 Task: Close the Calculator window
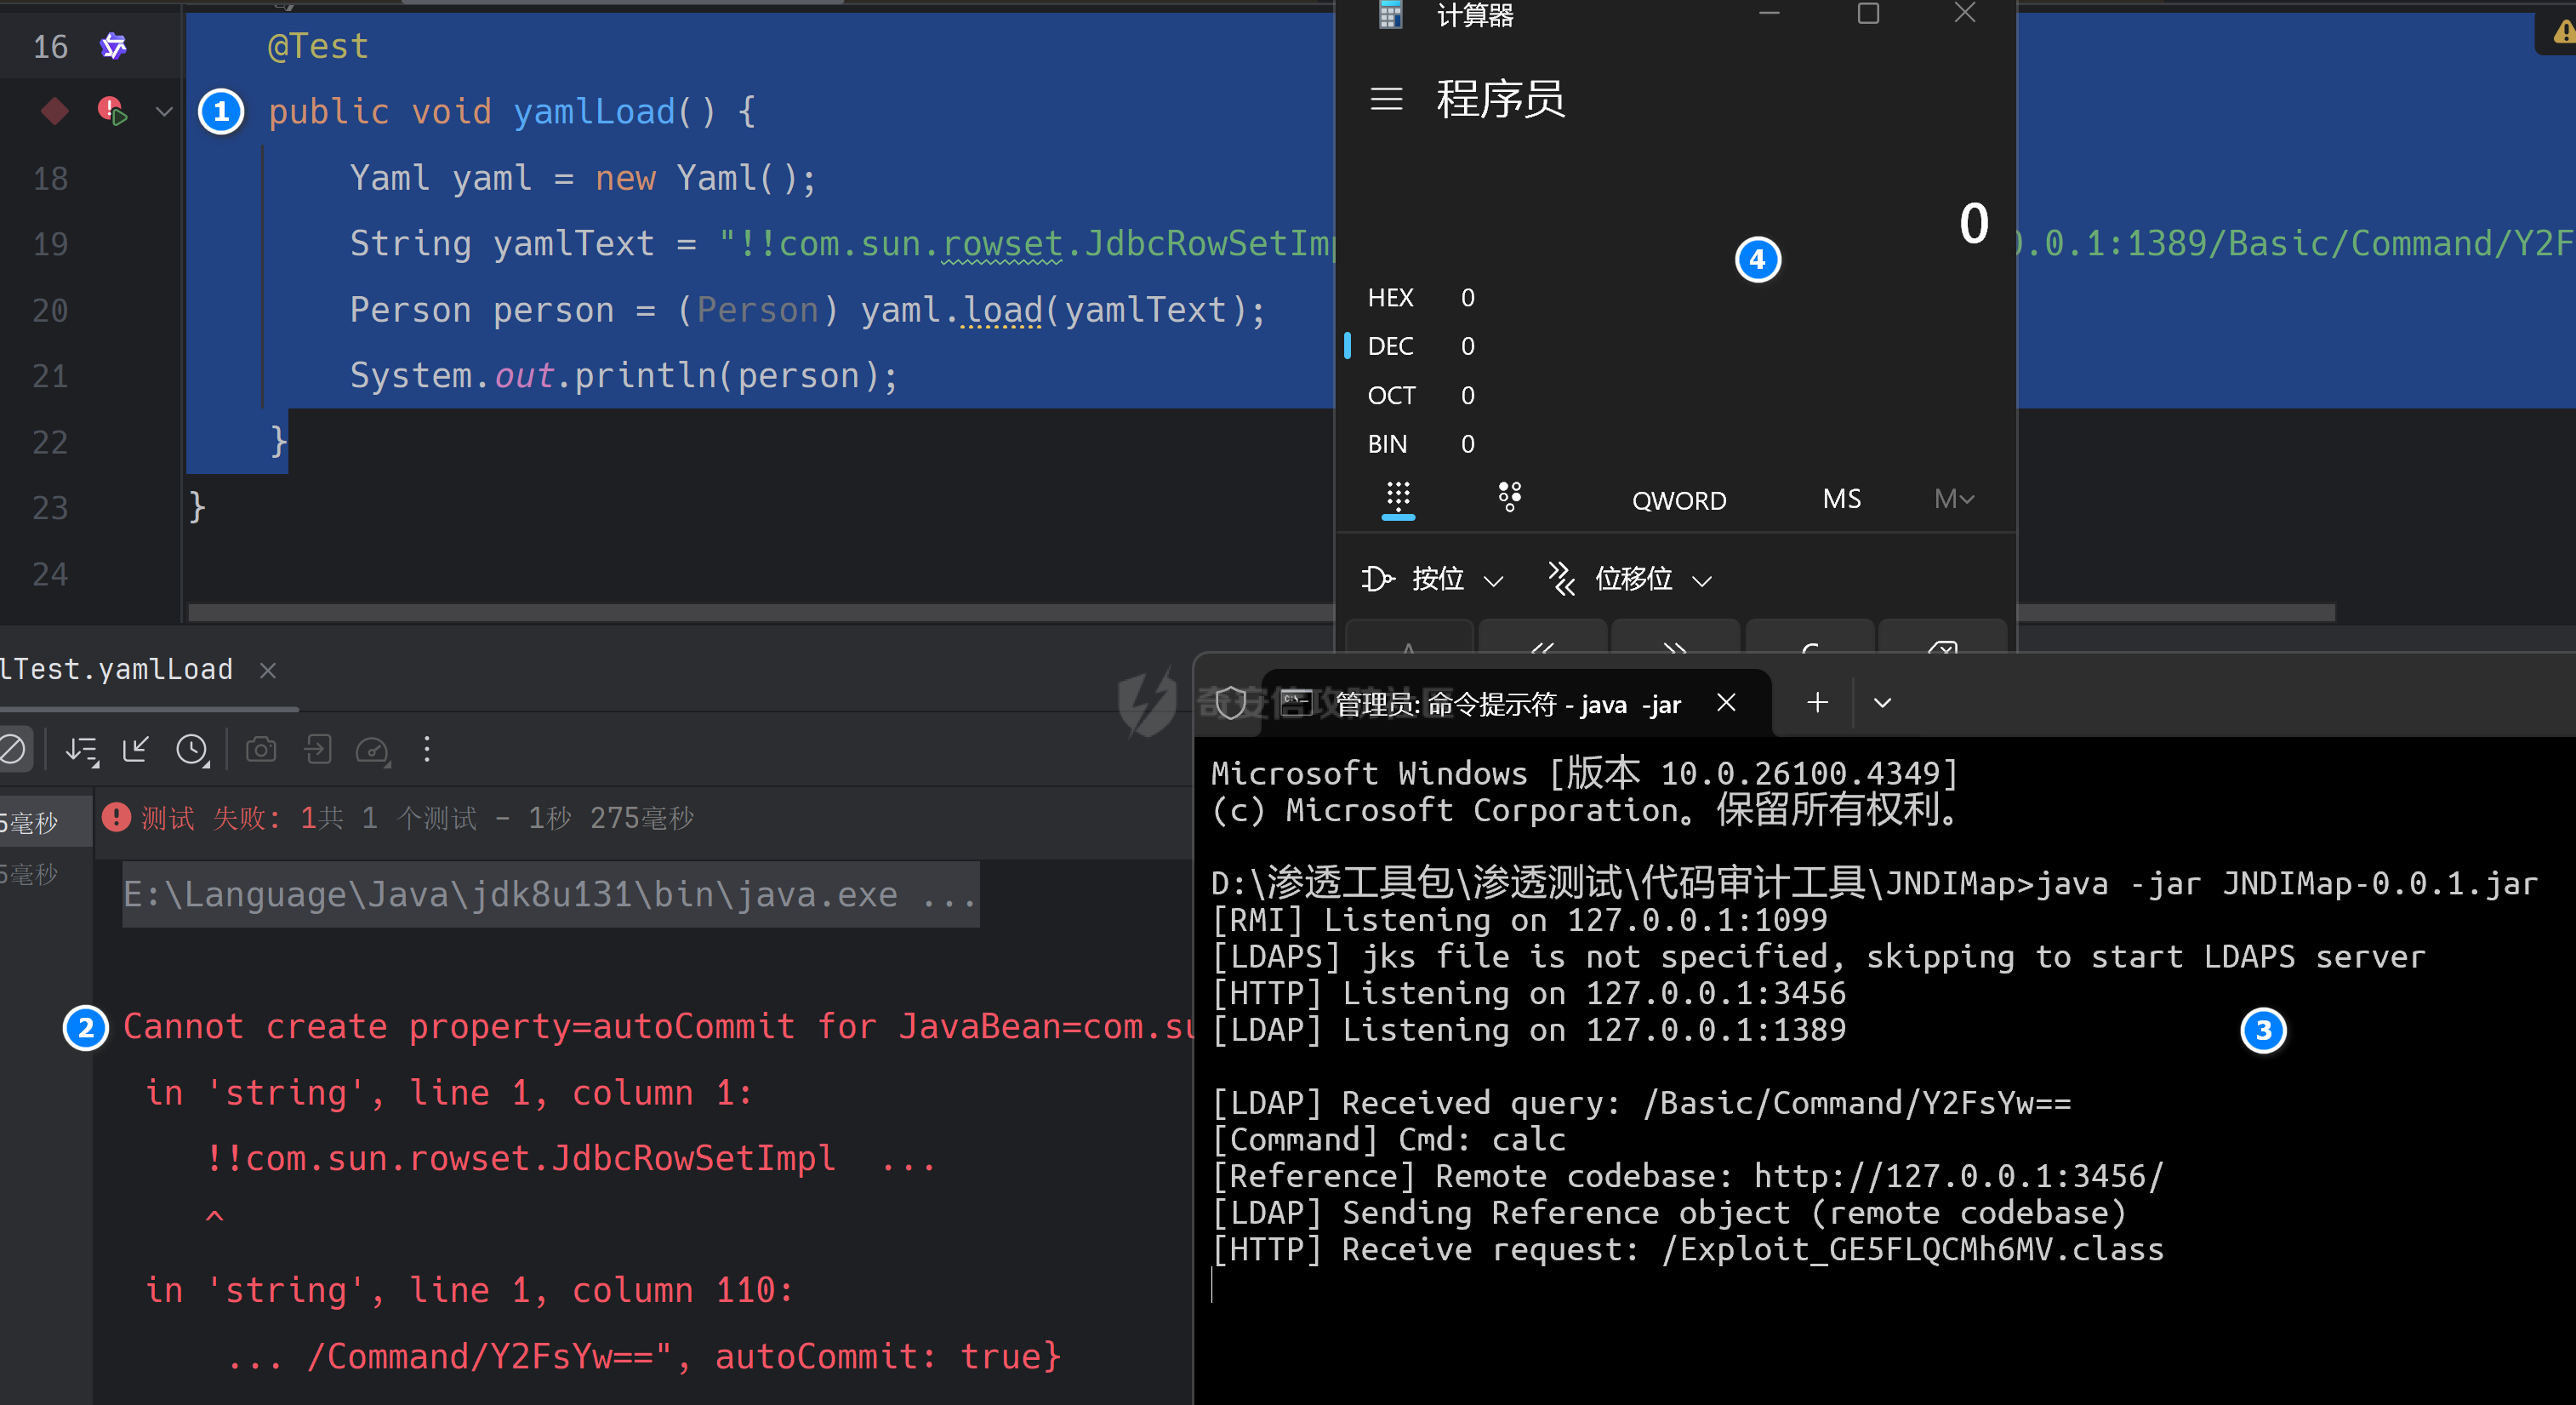pyautogui.click(x=1965, y=13)
